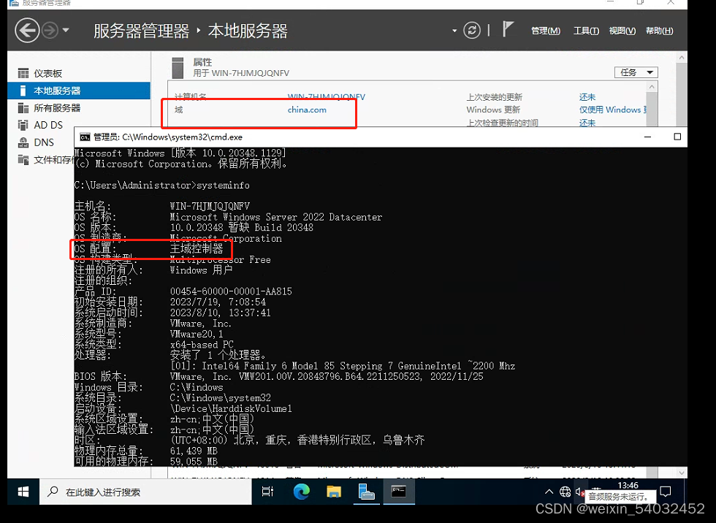
Task: Open Task View on the taskbar
Action: pyautogui.click(x=267, y=492)
